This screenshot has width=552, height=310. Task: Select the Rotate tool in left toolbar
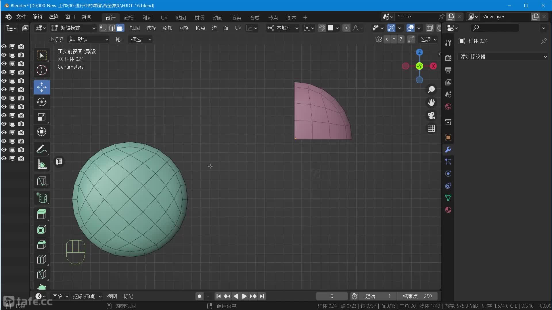[x=42, y=102]
